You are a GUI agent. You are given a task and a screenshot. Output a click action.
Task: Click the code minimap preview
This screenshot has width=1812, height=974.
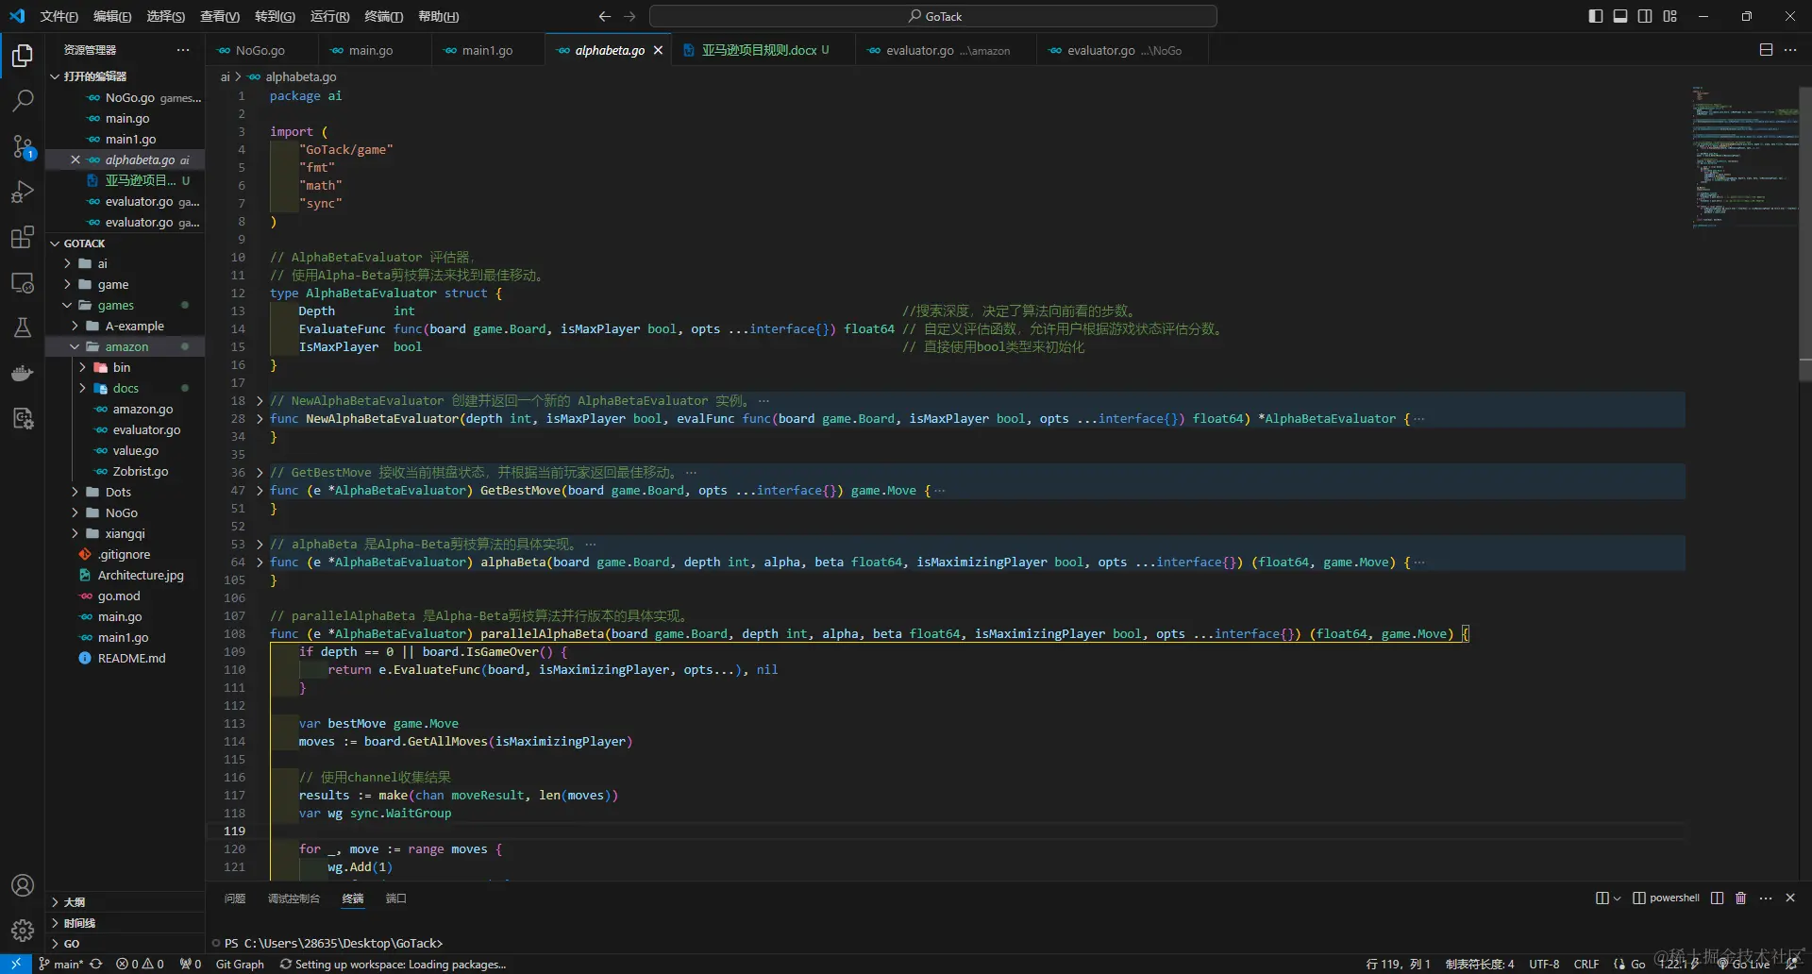(1744, 157)
